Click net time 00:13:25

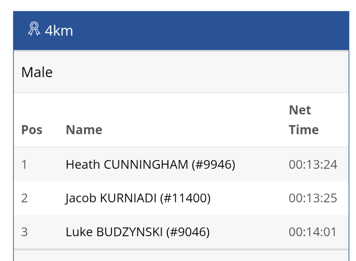[x=313, y=198]
